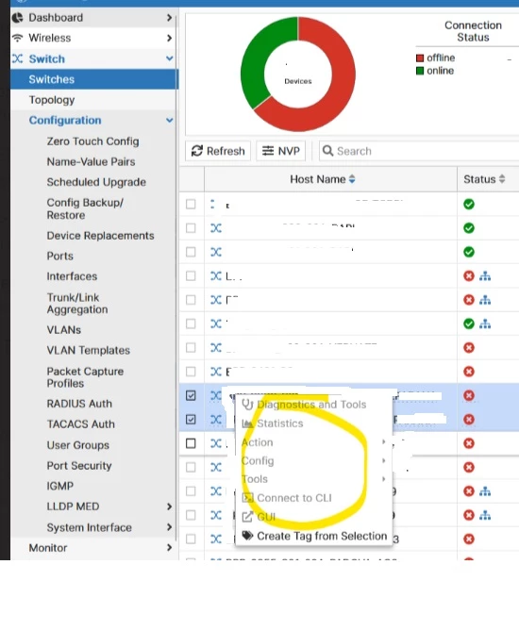
Task: Open the Action submenu arrow in the context menu
Action: click(384, 441)
